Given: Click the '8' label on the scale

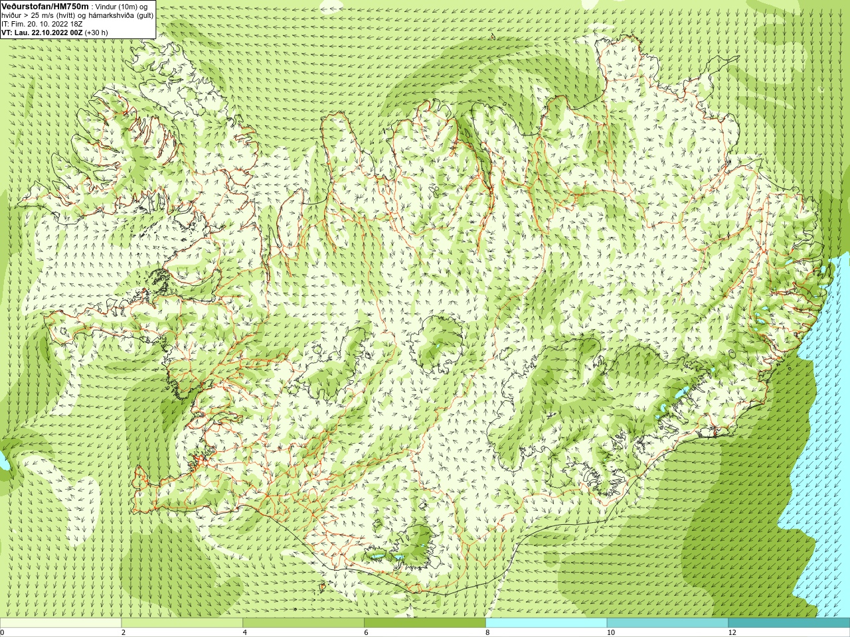Looking at the screenshot, I should 488,632.
